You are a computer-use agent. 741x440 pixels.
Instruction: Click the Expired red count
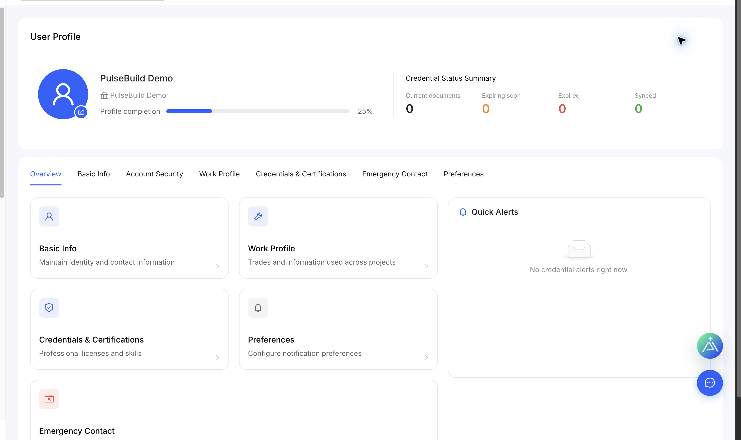pyautogui.click(x=562, y=109)
